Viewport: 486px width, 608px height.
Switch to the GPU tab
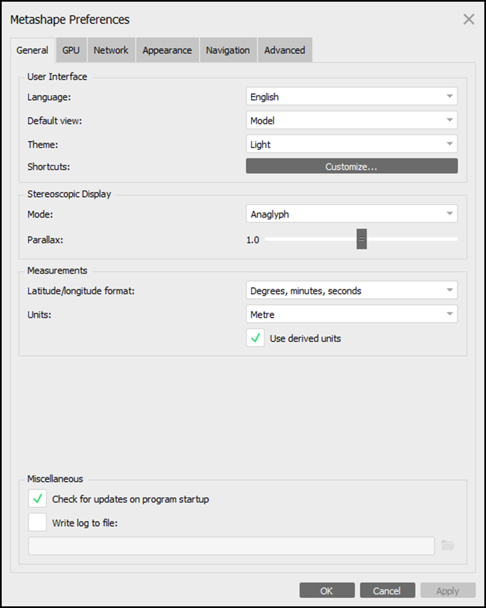(x=71, y=50)
